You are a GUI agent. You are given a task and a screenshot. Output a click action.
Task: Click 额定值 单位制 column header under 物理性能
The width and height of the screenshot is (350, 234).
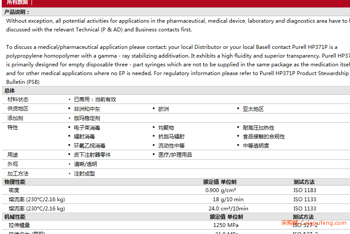pyautogui.click(x=220, y=182)
